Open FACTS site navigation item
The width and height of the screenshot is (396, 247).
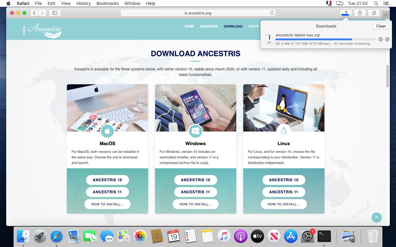[253, 26]
